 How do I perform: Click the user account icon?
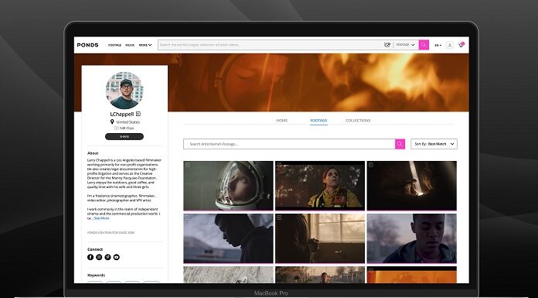[449, 45]
